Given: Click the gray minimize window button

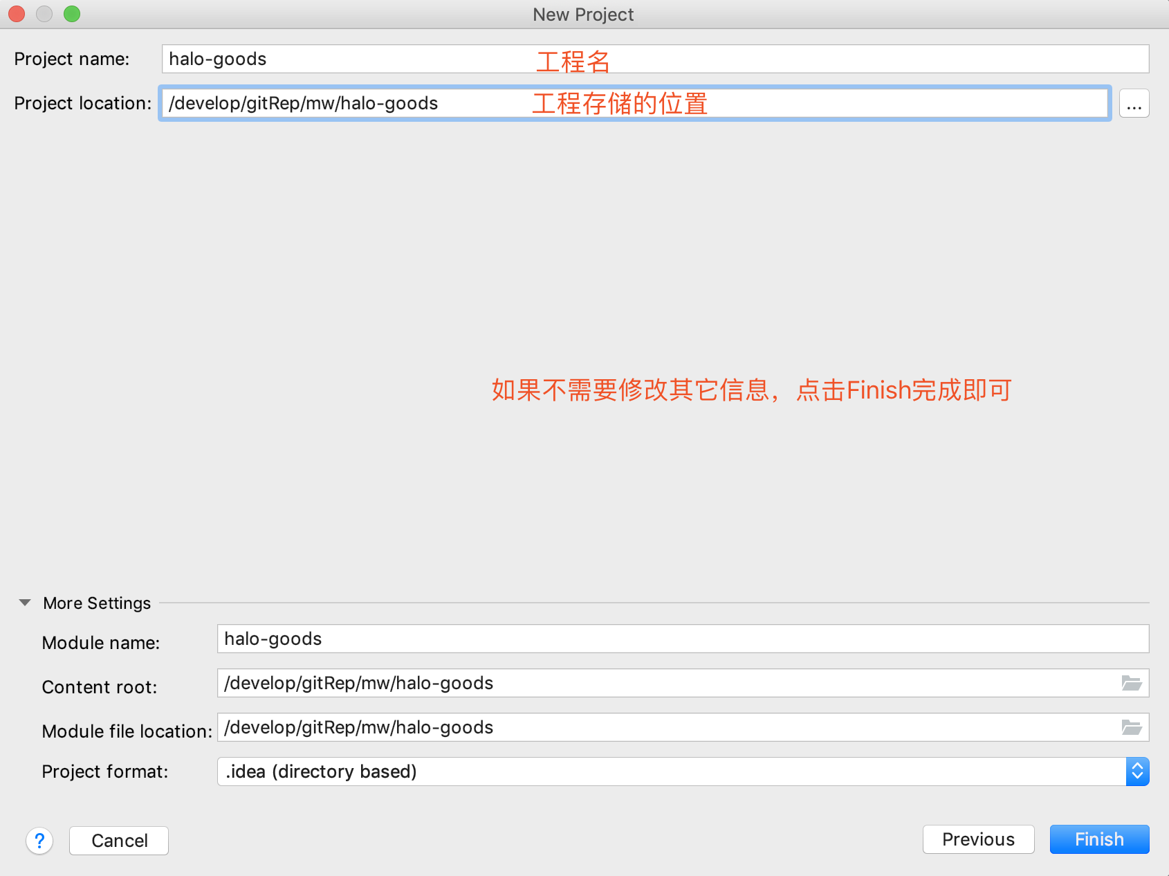Looking at the screenshot, I should [x=44, y=14].
